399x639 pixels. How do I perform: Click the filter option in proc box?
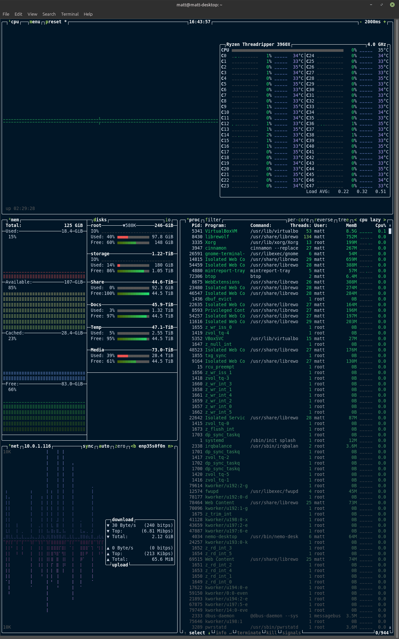tap(213, 220)
